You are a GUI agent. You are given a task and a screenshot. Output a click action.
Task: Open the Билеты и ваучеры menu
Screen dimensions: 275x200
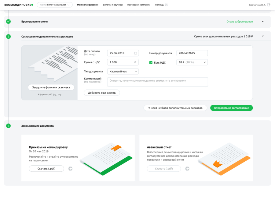click(x=113, y=5)
